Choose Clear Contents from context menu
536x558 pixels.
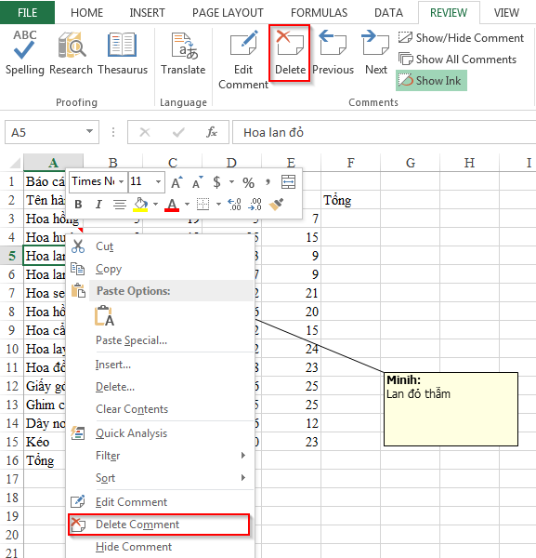coord(160,409)
